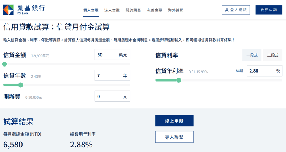Open the 法人金融 menu
The image size is (286, 152).
point(112,10)
